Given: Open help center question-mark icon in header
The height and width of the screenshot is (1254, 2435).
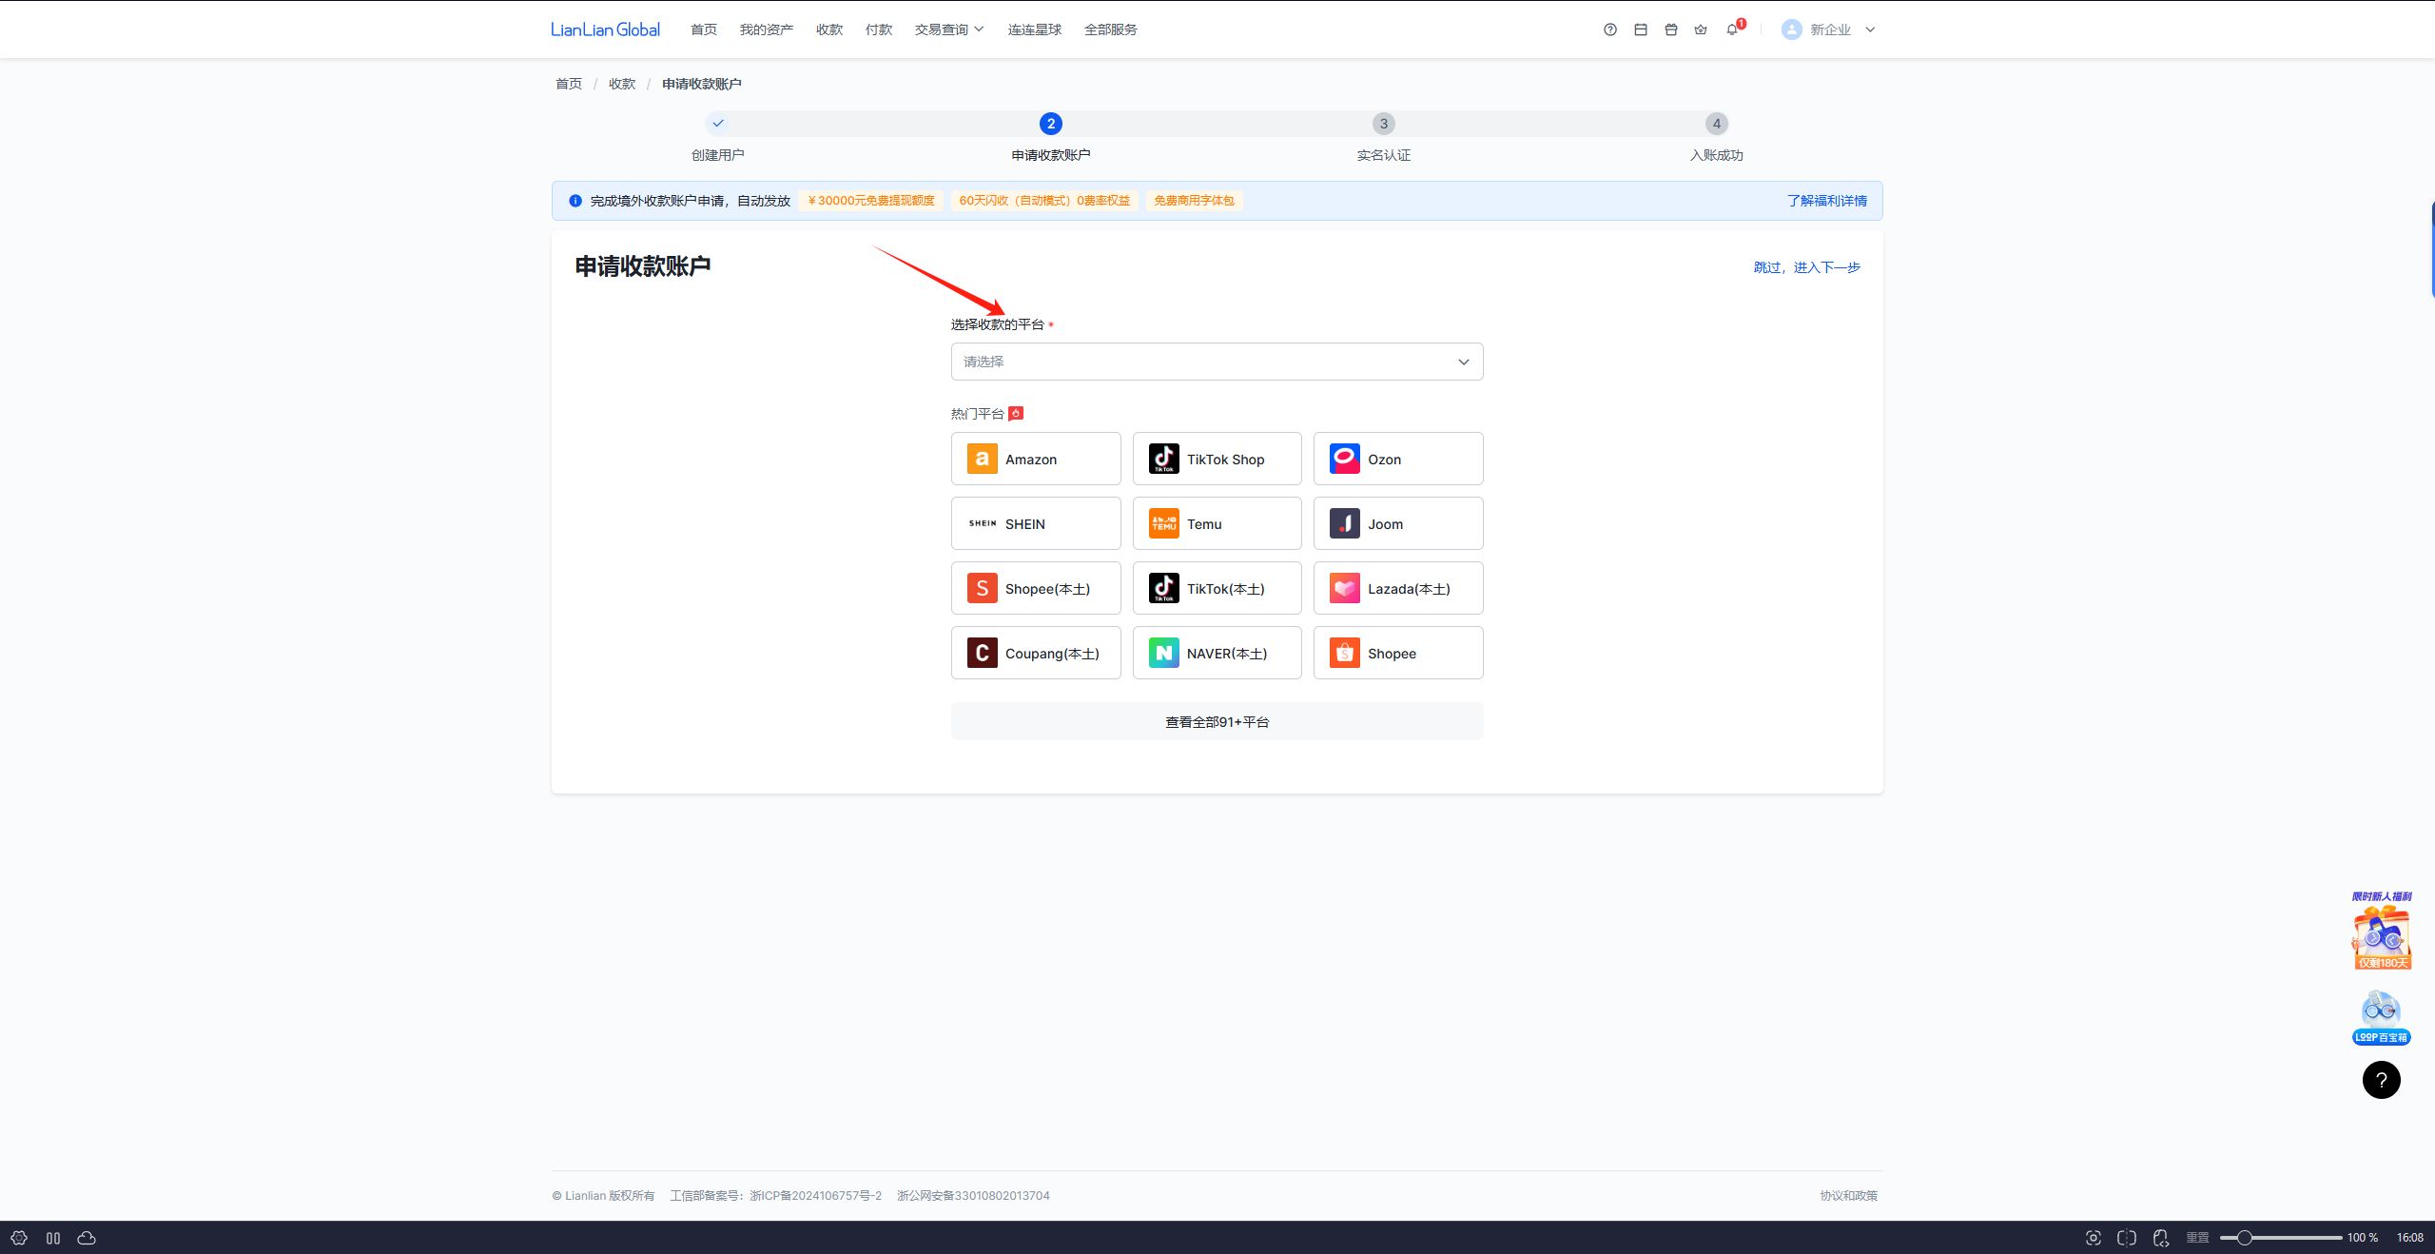Looking at the screenshot, I should pos(1609,29).
